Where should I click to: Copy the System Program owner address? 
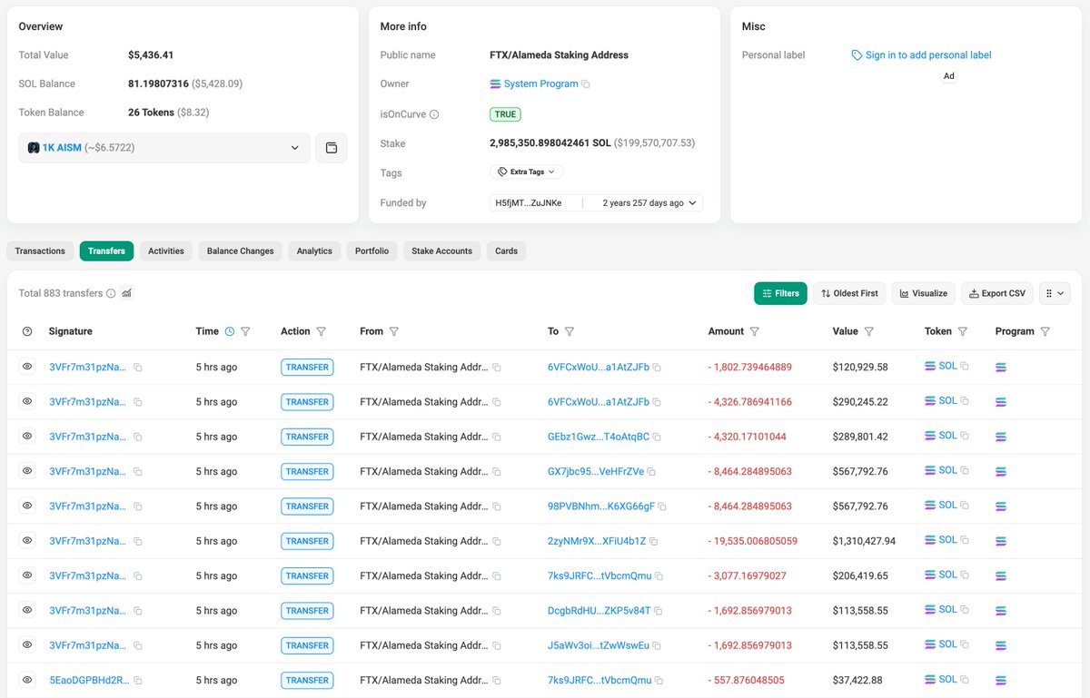pyautogui.click(x=586, y=84)
